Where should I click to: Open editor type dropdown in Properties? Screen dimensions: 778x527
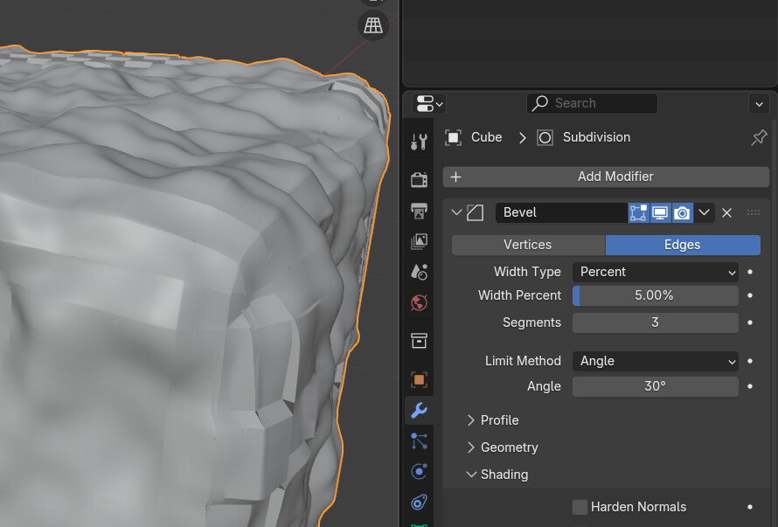click(430, 104)
